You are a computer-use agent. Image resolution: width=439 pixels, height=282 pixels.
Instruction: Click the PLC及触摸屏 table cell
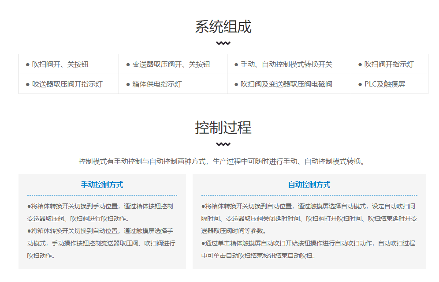[x=390, y=84]
